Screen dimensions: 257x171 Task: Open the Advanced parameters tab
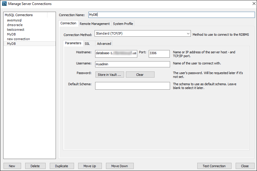tap(104, 43)
